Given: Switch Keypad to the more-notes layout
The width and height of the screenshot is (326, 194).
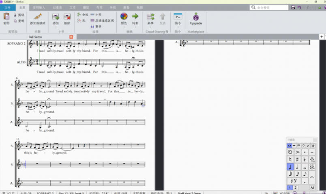Looking at the screenshot, I should [x=294, y=146].
